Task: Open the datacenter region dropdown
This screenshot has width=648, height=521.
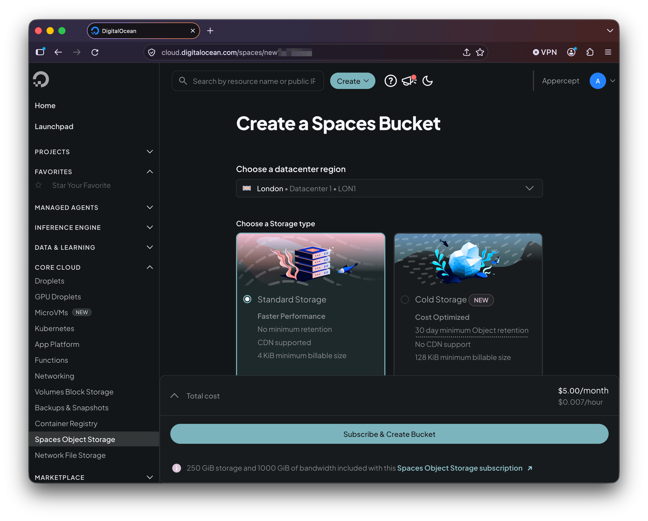Action: pyautogui.click(x=389, y=188)
